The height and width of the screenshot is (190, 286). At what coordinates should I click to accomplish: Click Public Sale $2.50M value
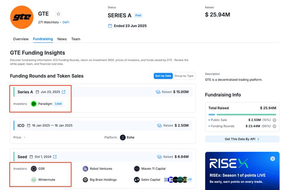(x=254, y=120)
